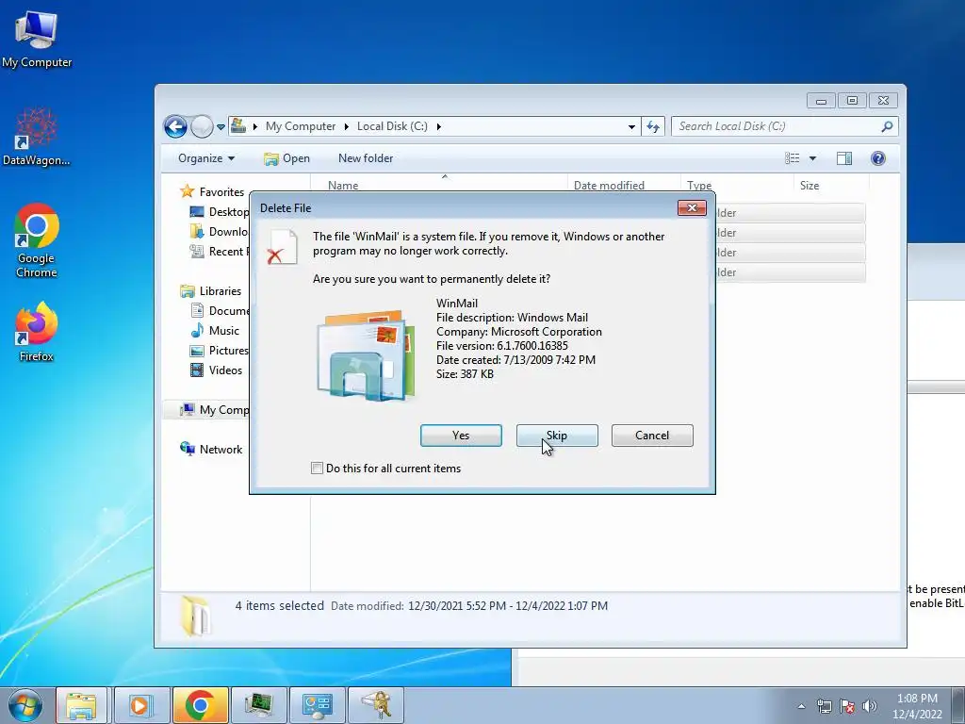
Task: Open the Pictures library
Action: 219,351
